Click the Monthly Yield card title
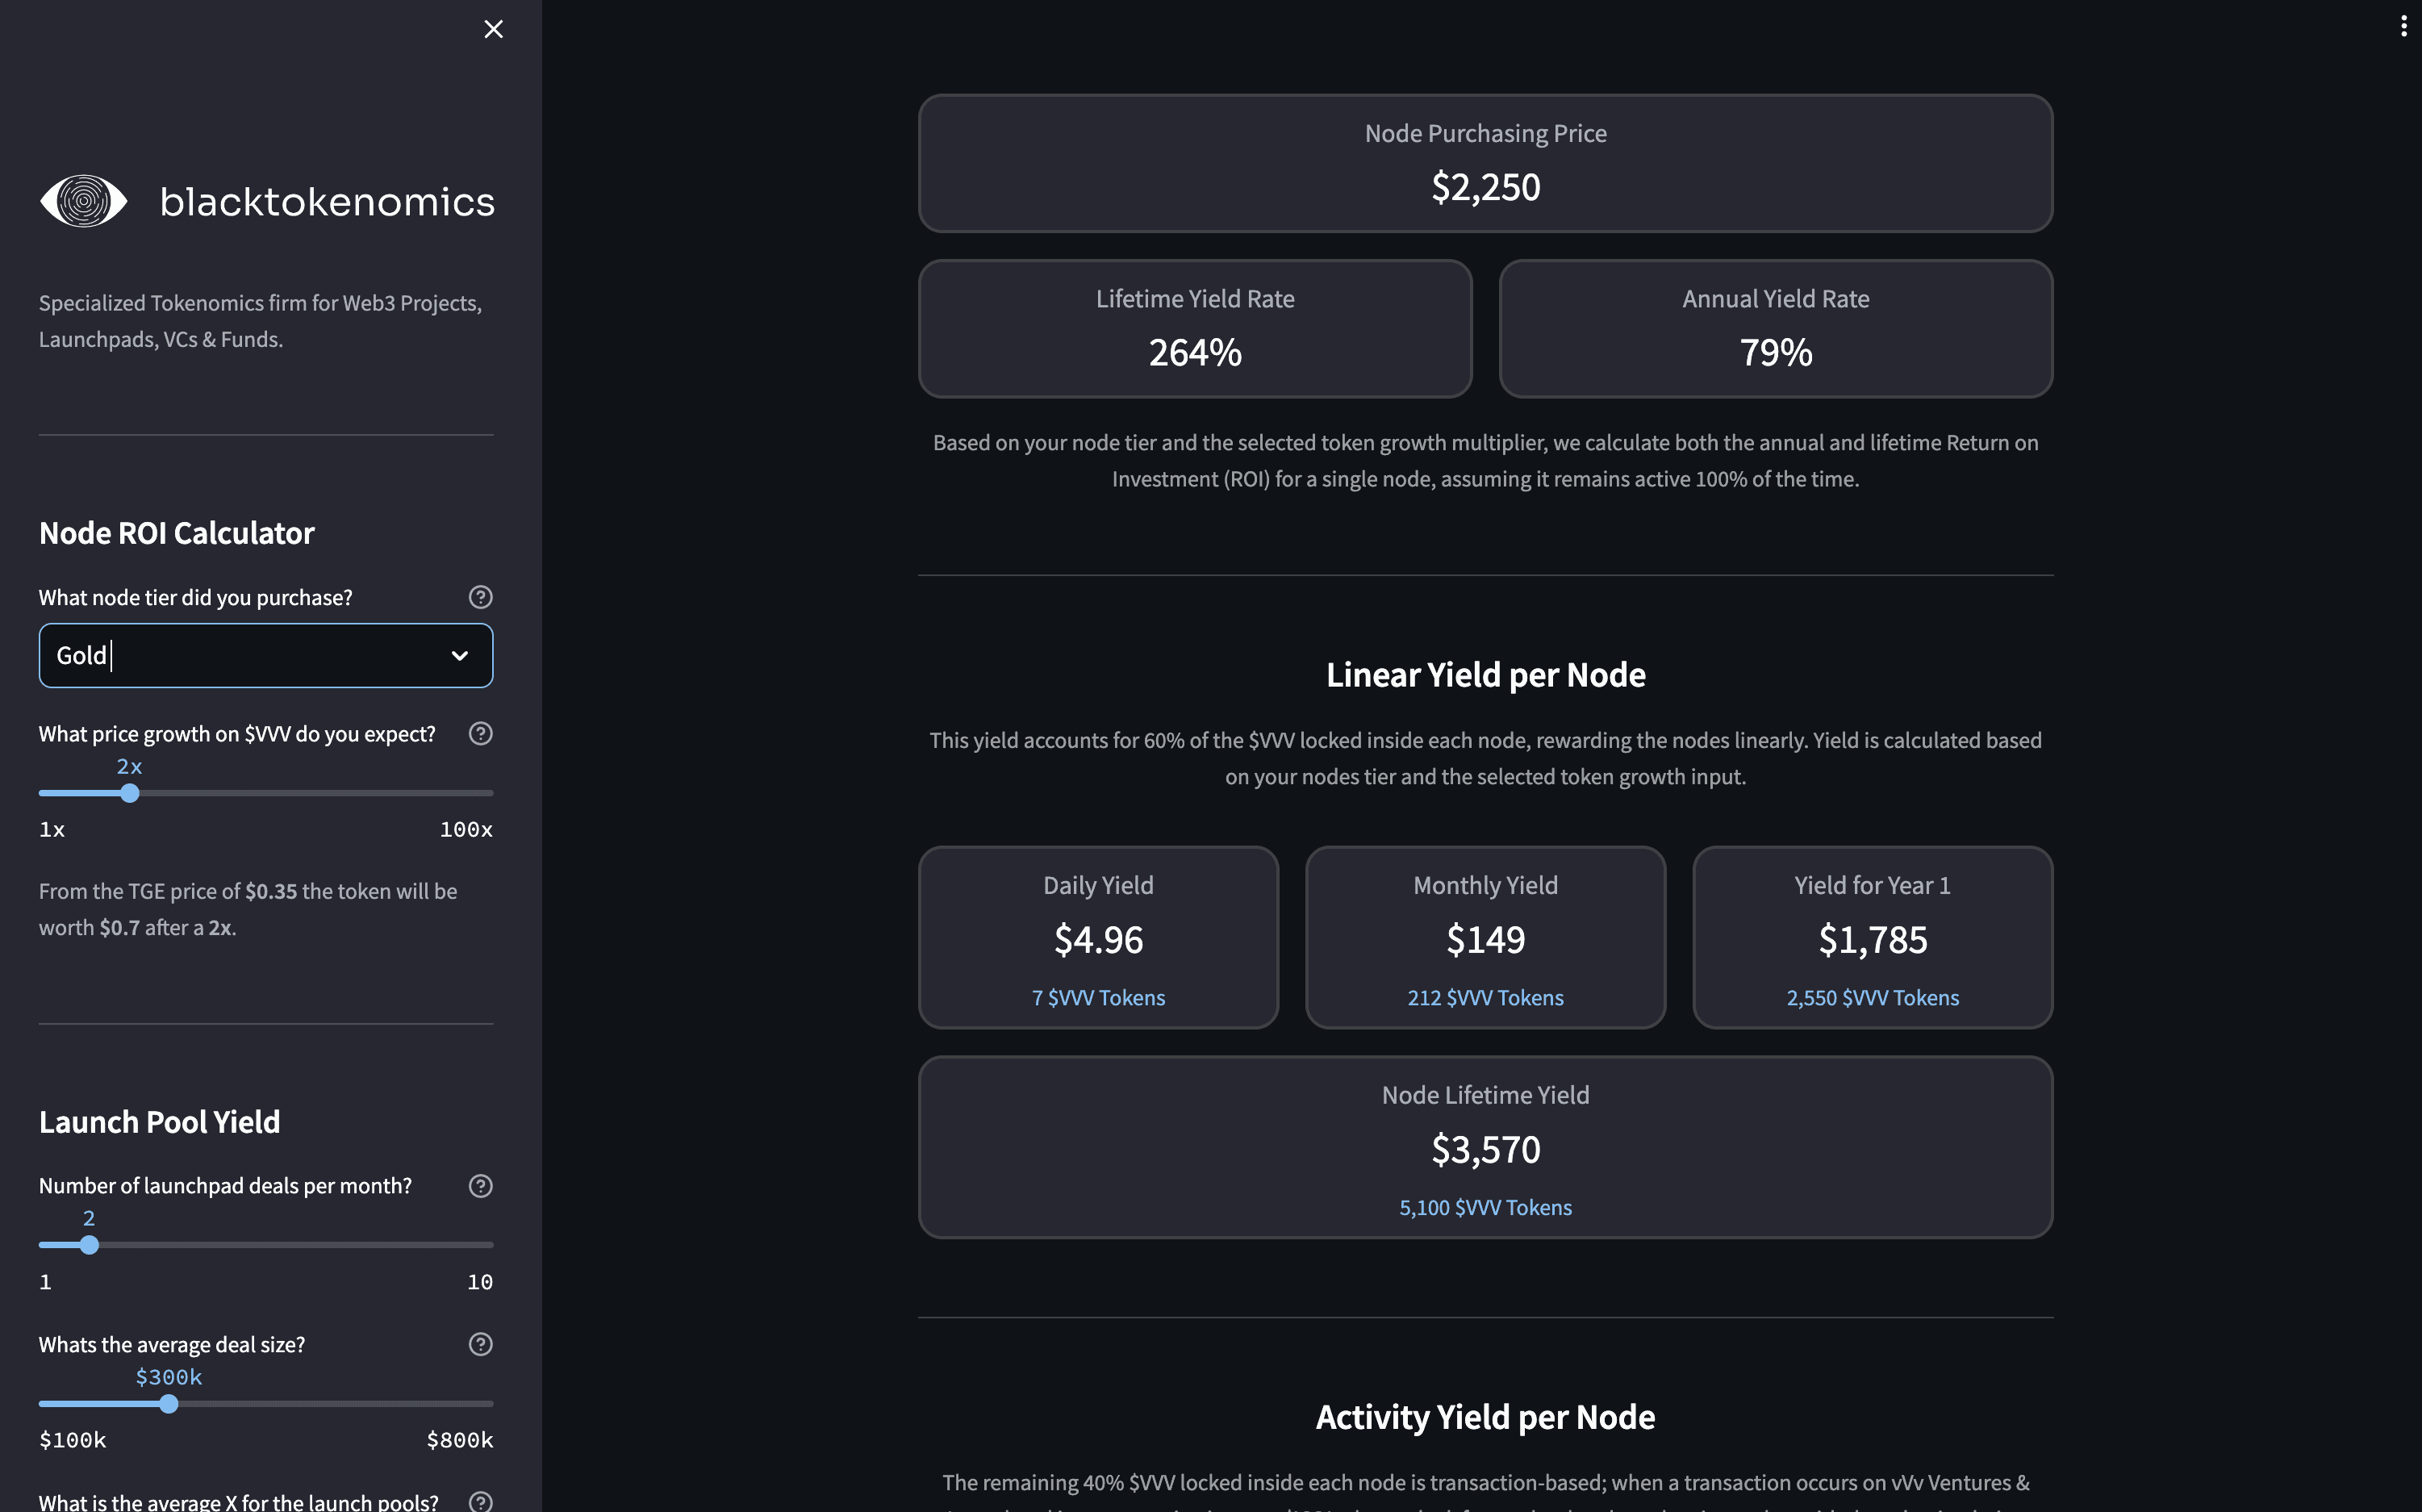Image resolution: width=2422 pixels, height=1512 pixels. pos(1485,885)
